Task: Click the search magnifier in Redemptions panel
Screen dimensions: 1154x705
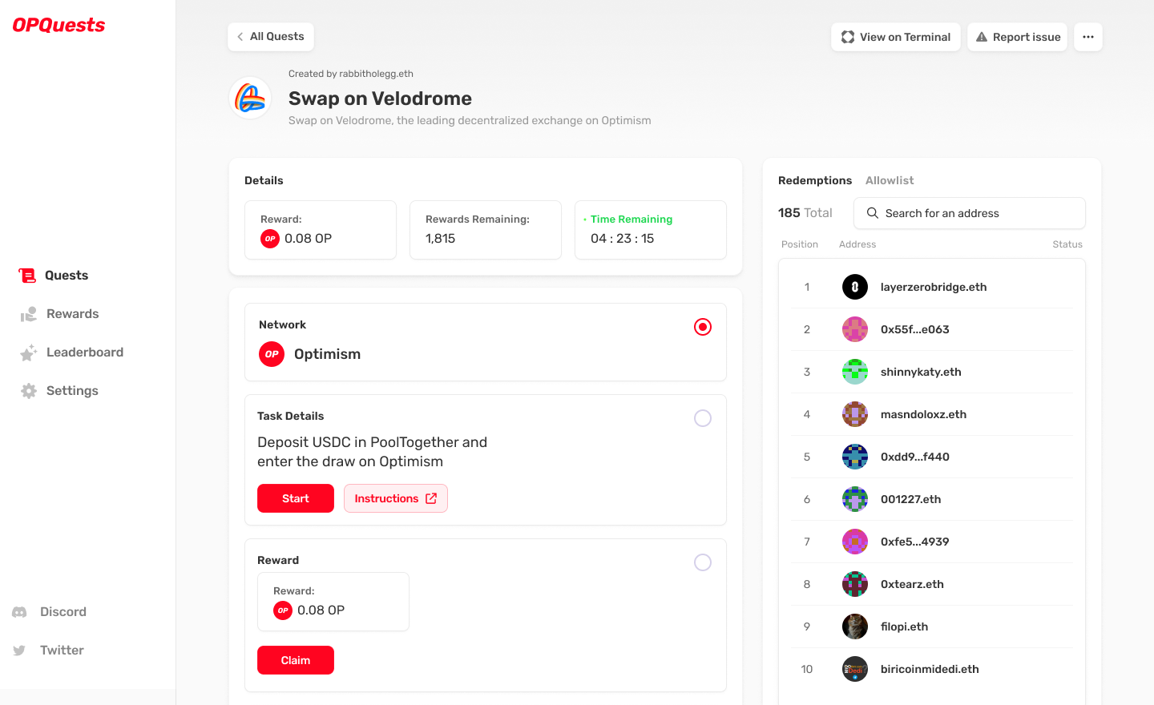Action: 873,213
